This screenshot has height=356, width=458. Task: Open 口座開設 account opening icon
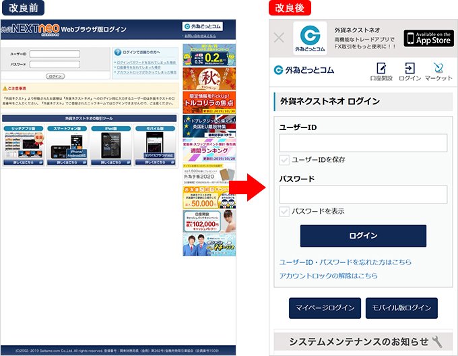(x=381, y=72)
